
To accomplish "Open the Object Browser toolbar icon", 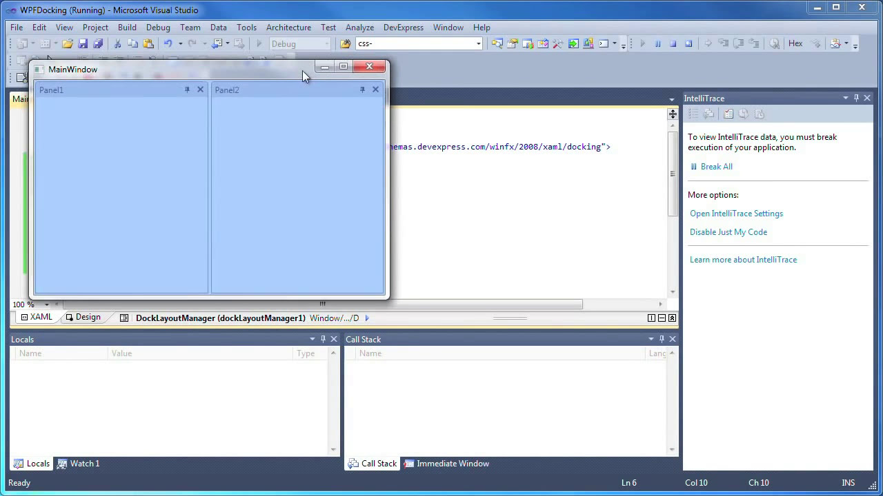I will click(x=543, y=43).
